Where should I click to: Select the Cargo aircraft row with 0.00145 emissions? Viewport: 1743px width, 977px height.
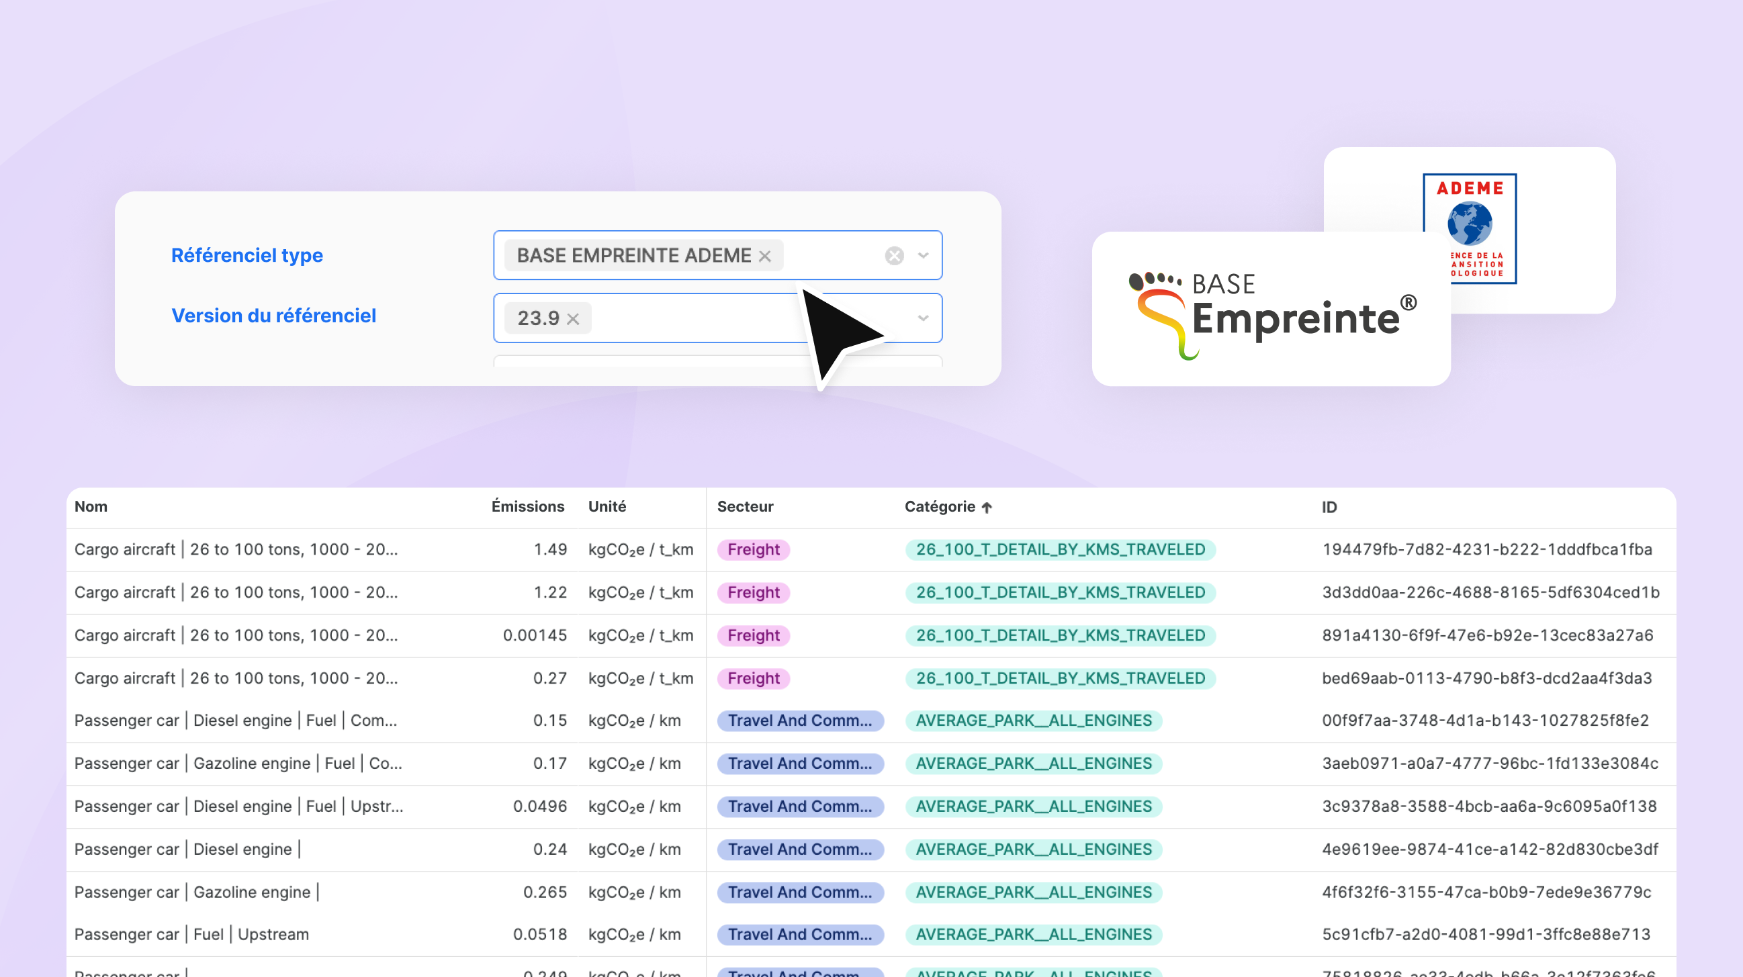point(870,635)
